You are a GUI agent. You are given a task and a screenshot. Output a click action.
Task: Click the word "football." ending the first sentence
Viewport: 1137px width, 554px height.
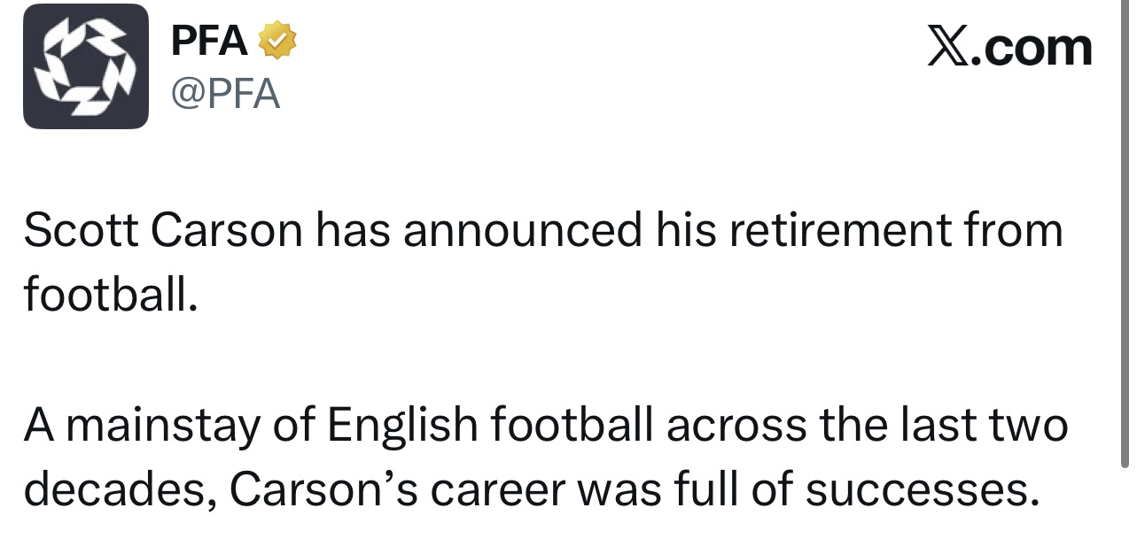pos(108,295)
